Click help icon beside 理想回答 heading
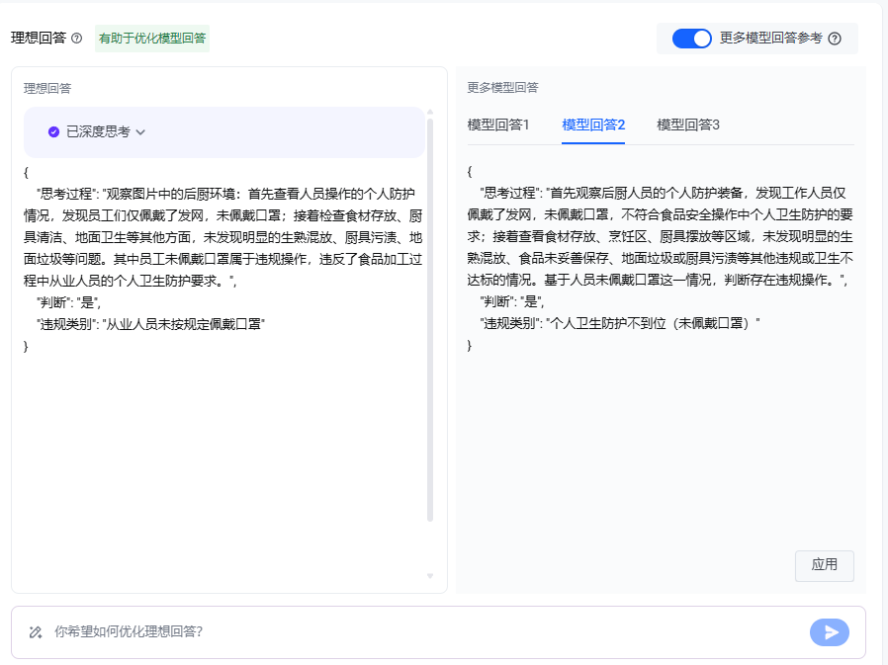Image resolution: width=888 pixels, height=665 pixels. [77, 38]
